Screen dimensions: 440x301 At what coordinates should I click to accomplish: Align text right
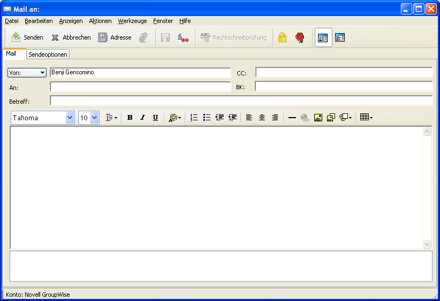pyautogui.click(x=275, y=118)
